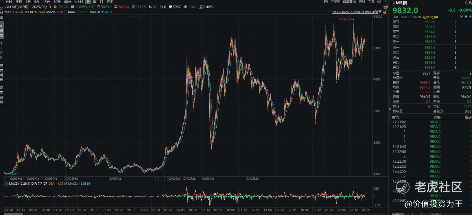Screen dimensions: 472x215
Task: Select the 周 weekly timeframe
Action: coord(95,2)
